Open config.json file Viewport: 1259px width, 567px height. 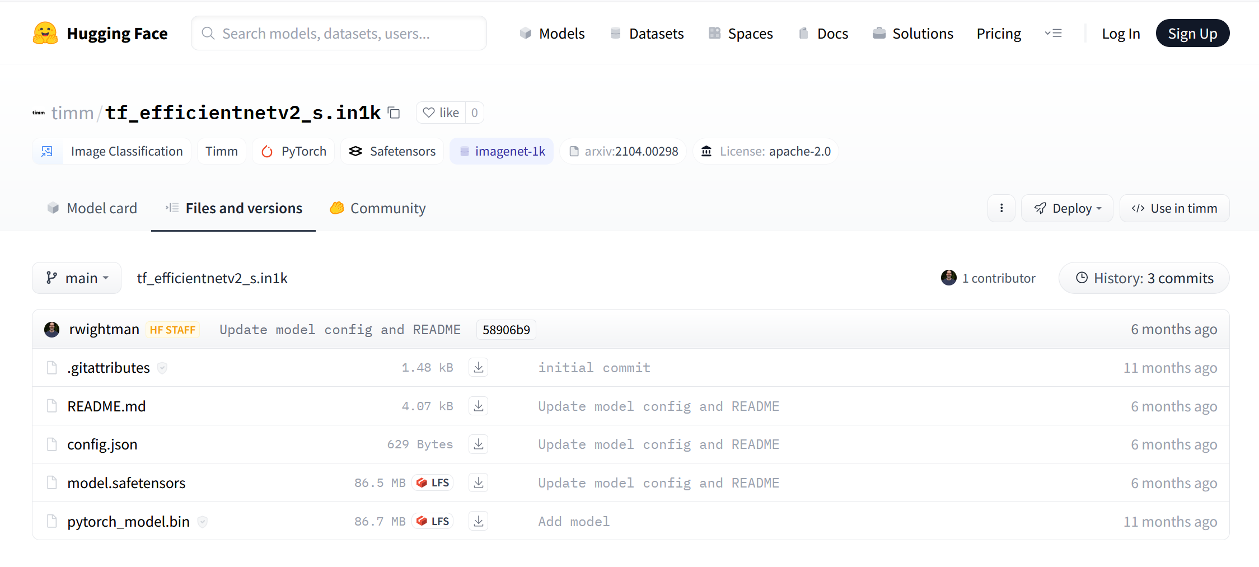click(102, 444)
